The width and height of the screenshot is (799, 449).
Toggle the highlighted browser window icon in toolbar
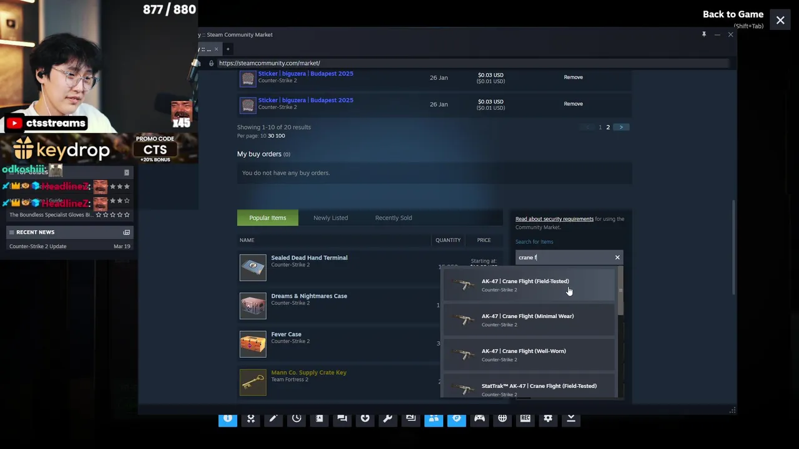tap(456, 418)
